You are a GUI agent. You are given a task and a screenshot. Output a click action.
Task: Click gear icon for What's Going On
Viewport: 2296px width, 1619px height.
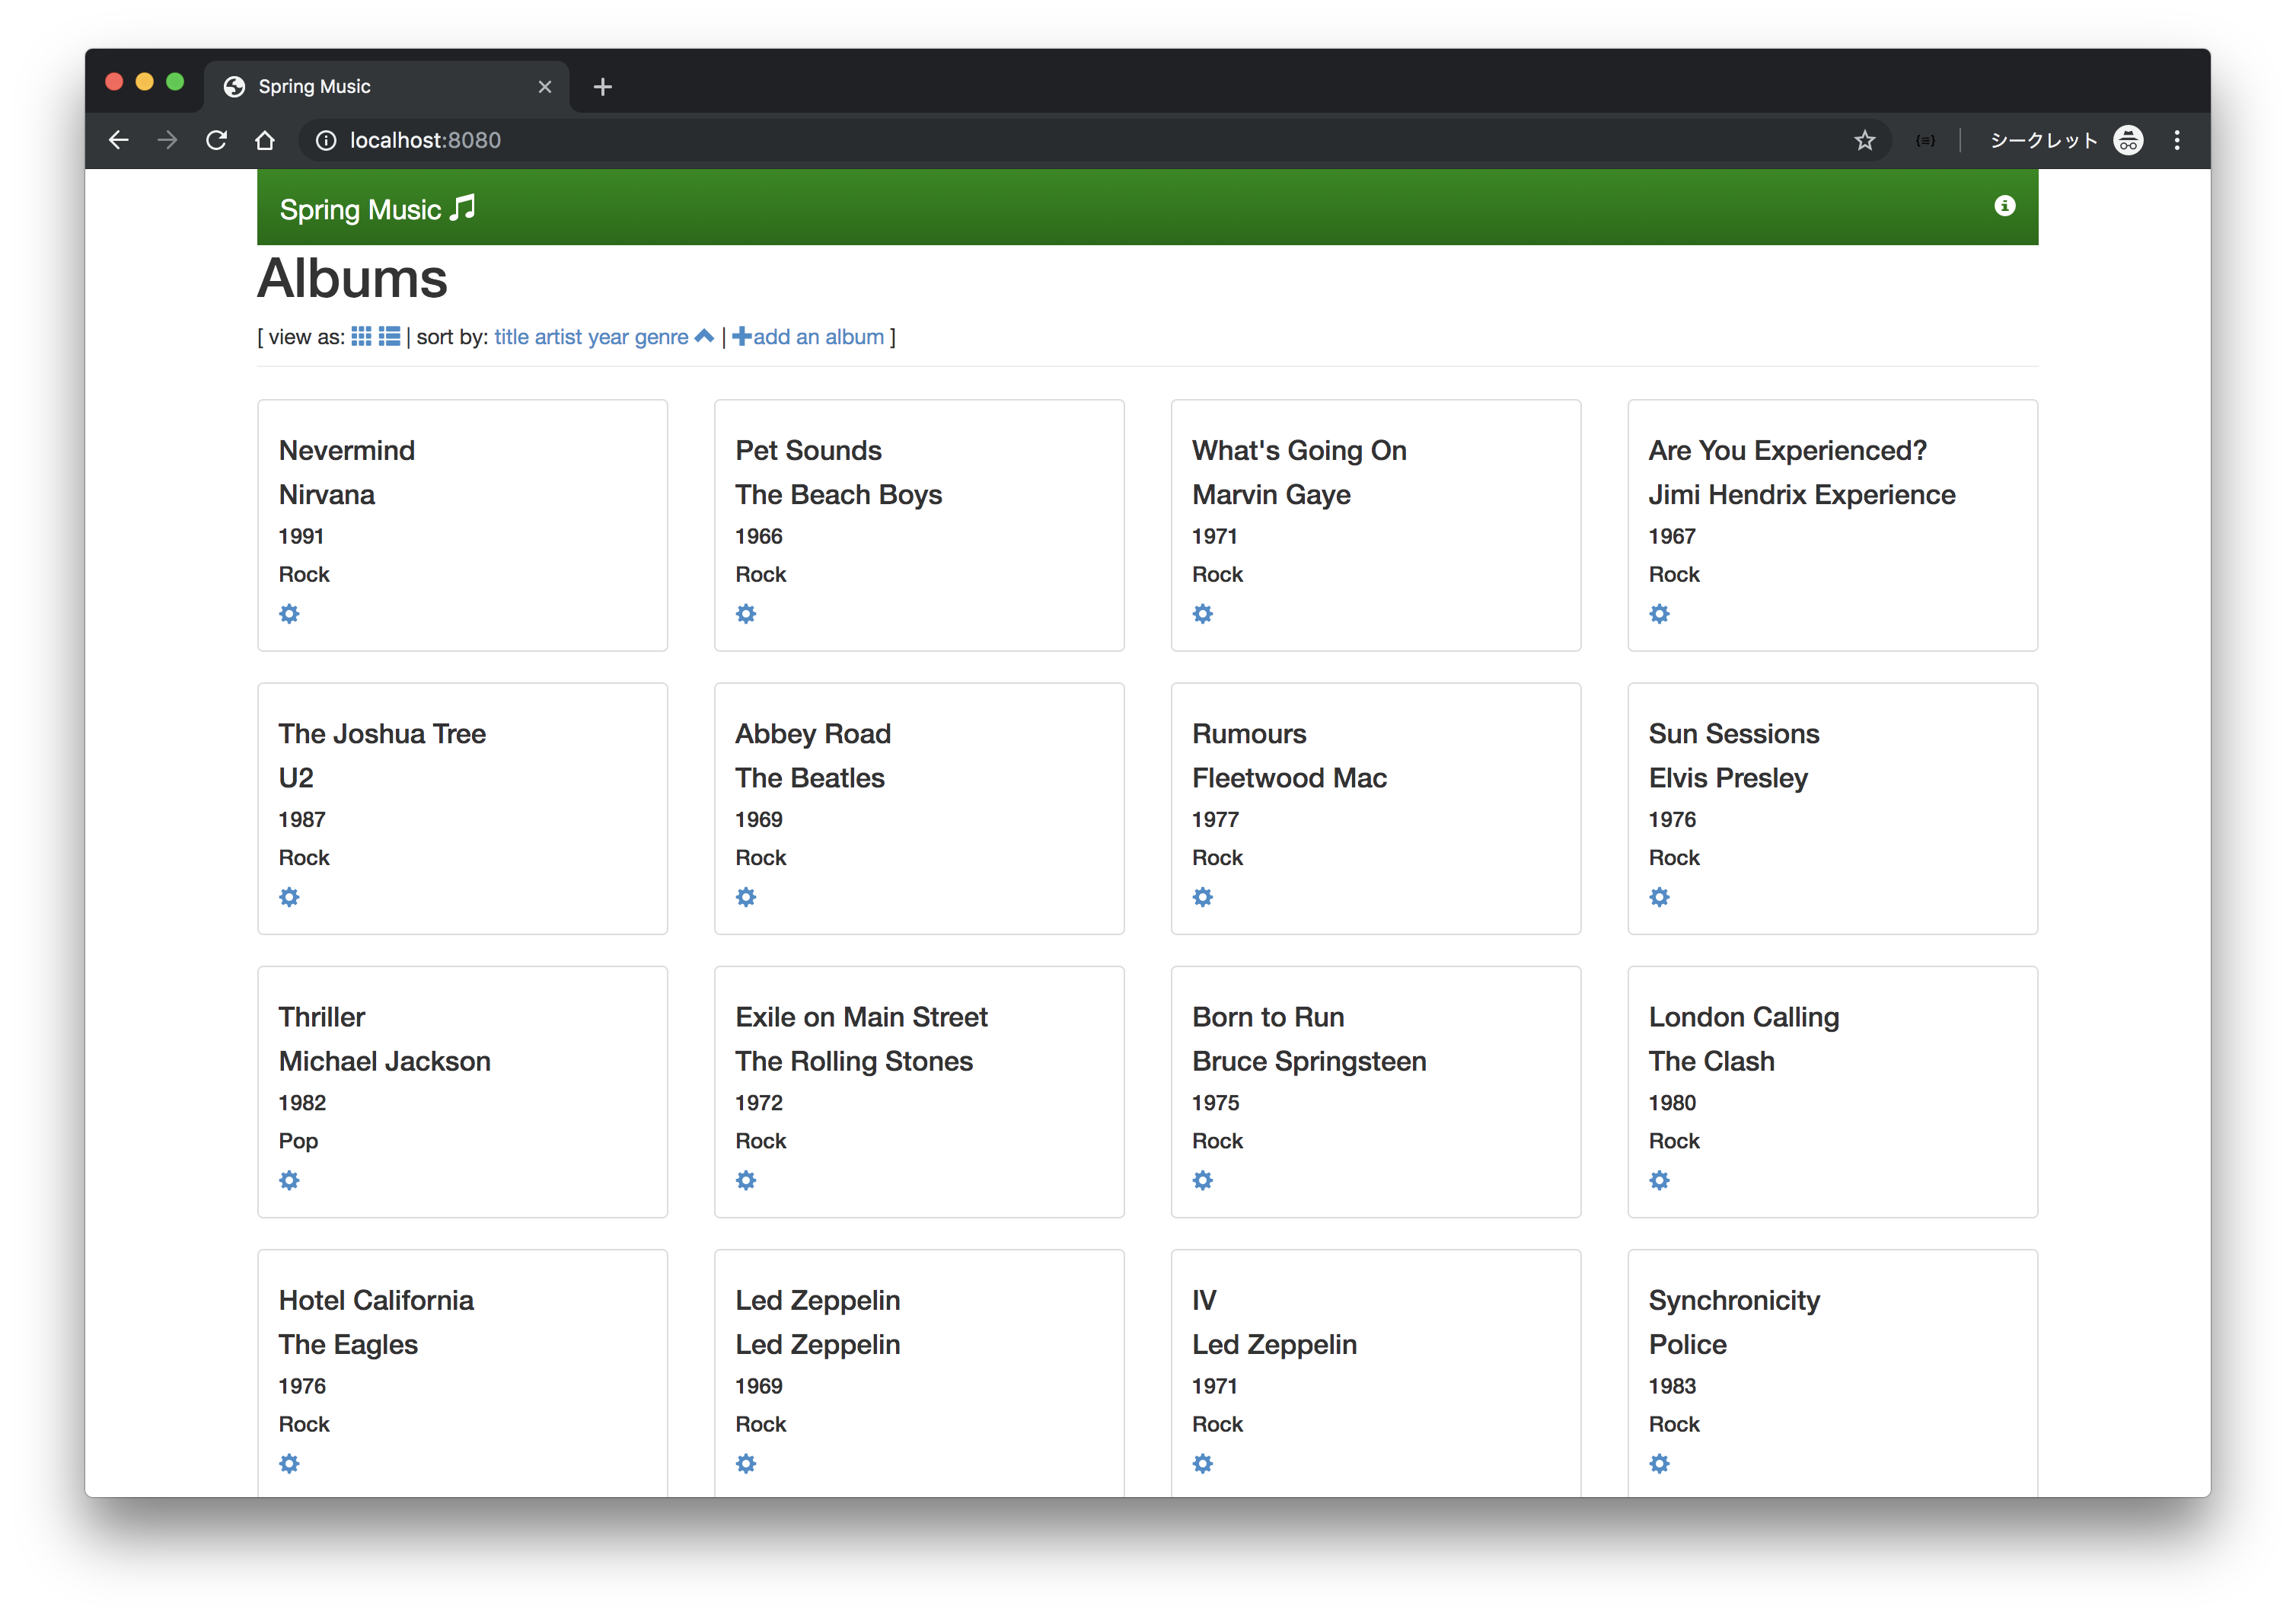tap(1202, 613)
